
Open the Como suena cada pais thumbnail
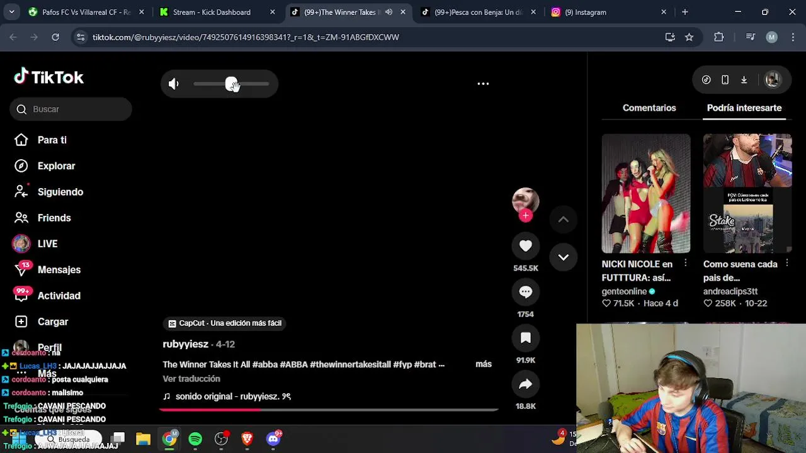[x=747, y=193]
